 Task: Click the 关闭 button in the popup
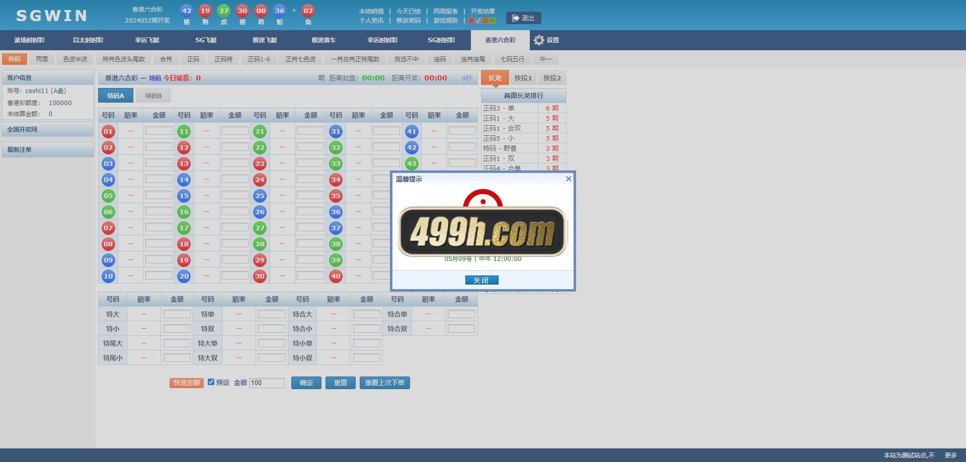click(x=481, y=280)
